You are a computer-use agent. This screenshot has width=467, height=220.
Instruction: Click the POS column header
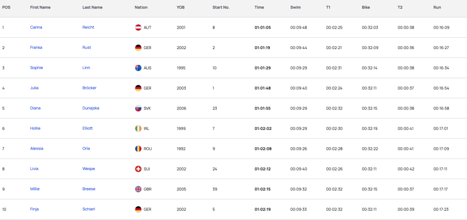pyautogui.click(x=6, y=7)
